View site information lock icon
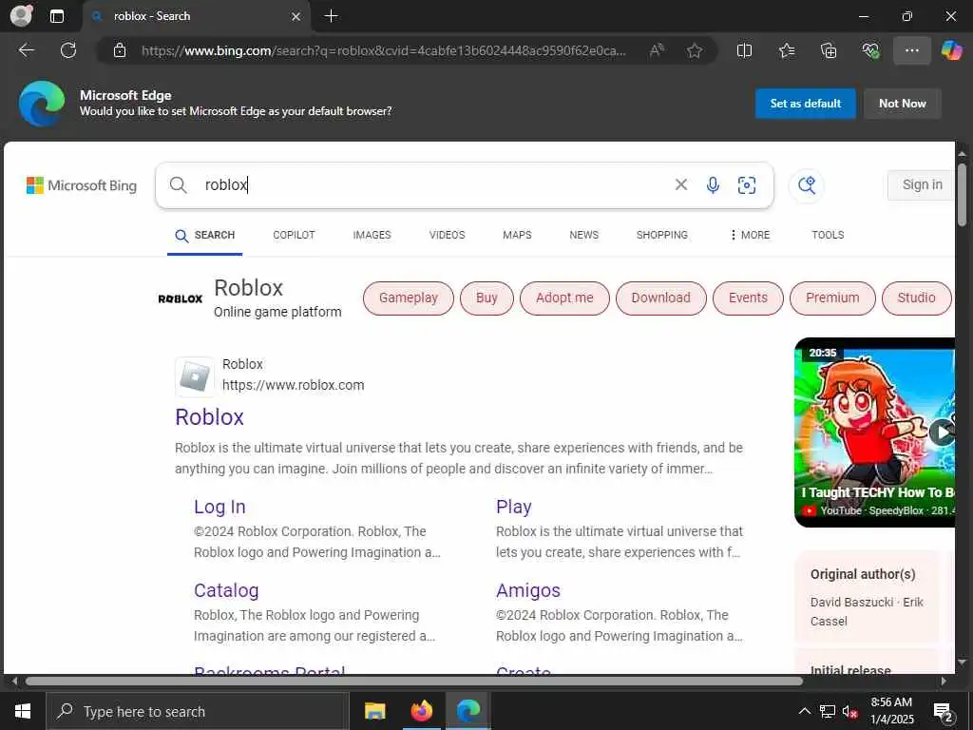The image size is (973, 730). tap(120, 51)
